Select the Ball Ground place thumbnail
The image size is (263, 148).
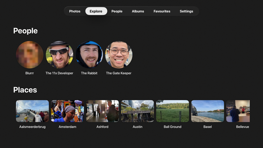(x=172, y=111)
